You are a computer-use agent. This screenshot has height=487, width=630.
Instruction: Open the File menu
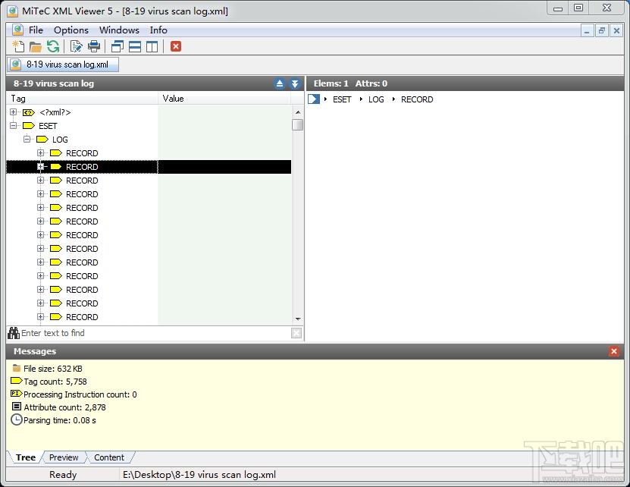(36, 30)
